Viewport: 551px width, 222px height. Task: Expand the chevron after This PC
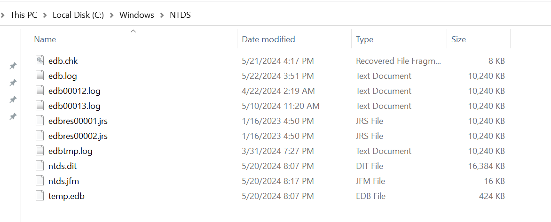[x=45, y=15]
